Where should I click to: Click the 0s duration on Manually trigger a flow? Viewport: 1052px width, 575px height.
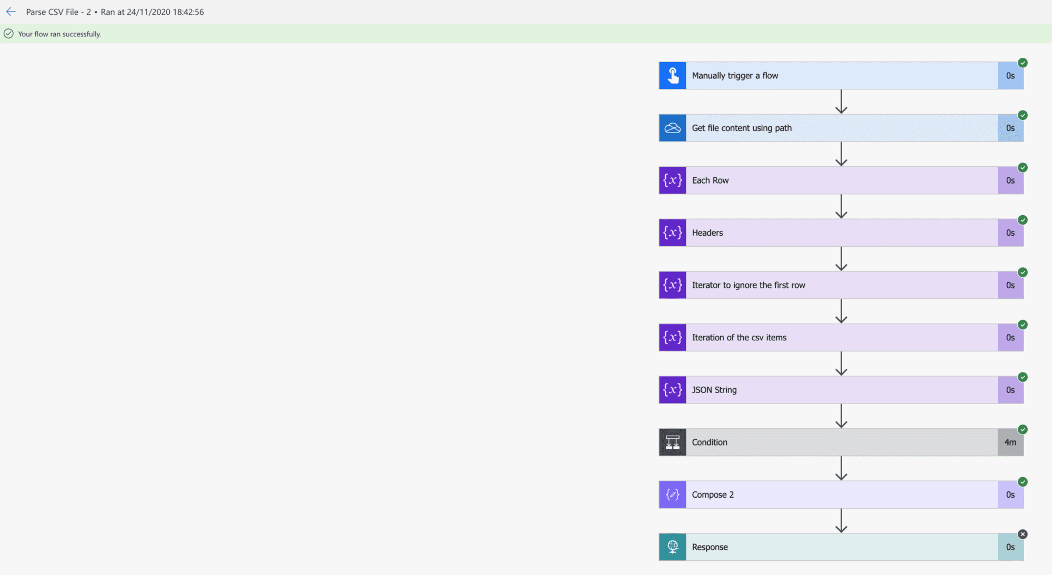[x=1010, y=76]
